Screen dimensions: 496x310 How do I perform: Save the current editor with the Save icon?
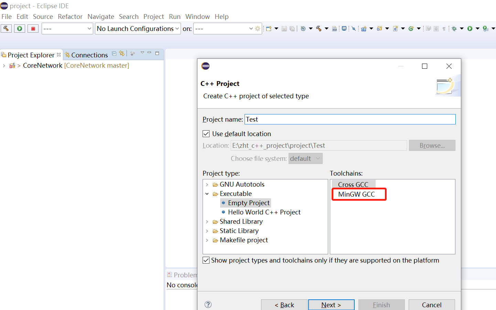click(x=284, y=29)
